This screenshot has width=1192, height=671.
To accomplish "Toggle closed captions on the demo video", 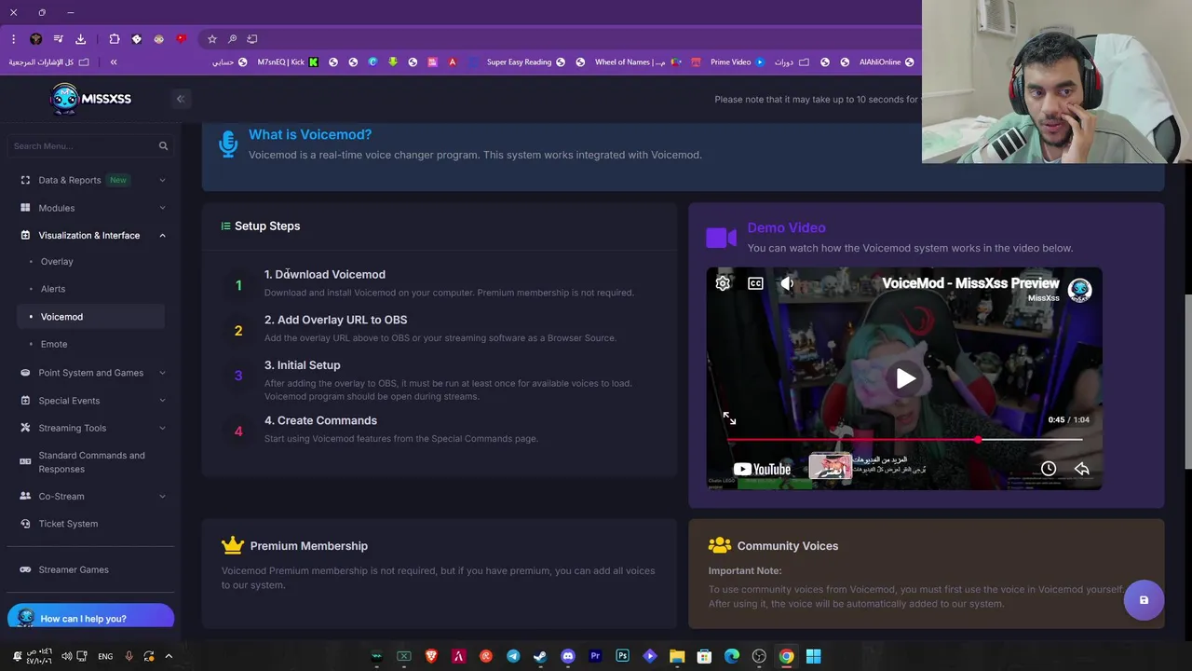I will point(755,283).
